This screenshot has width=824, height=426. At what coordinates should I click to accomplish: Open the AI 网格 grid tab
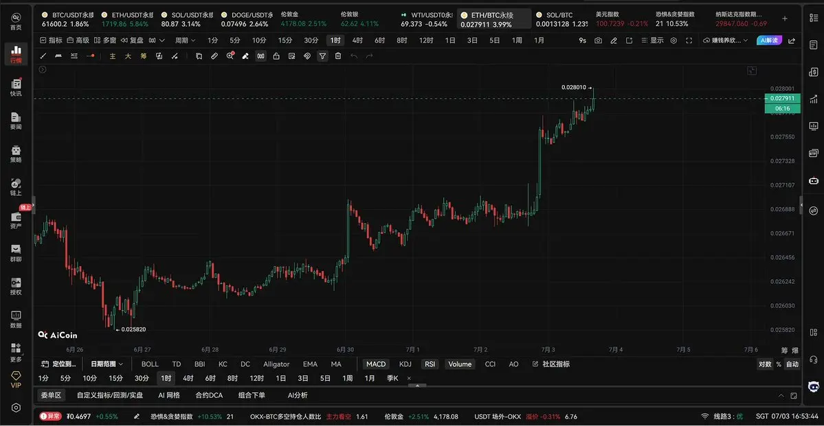[x=168, y=396]
